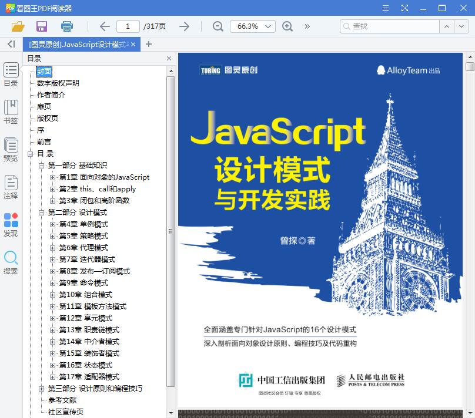
Task: Click the outline panel vertical scrollbar thumb
Action: (171, 231)
